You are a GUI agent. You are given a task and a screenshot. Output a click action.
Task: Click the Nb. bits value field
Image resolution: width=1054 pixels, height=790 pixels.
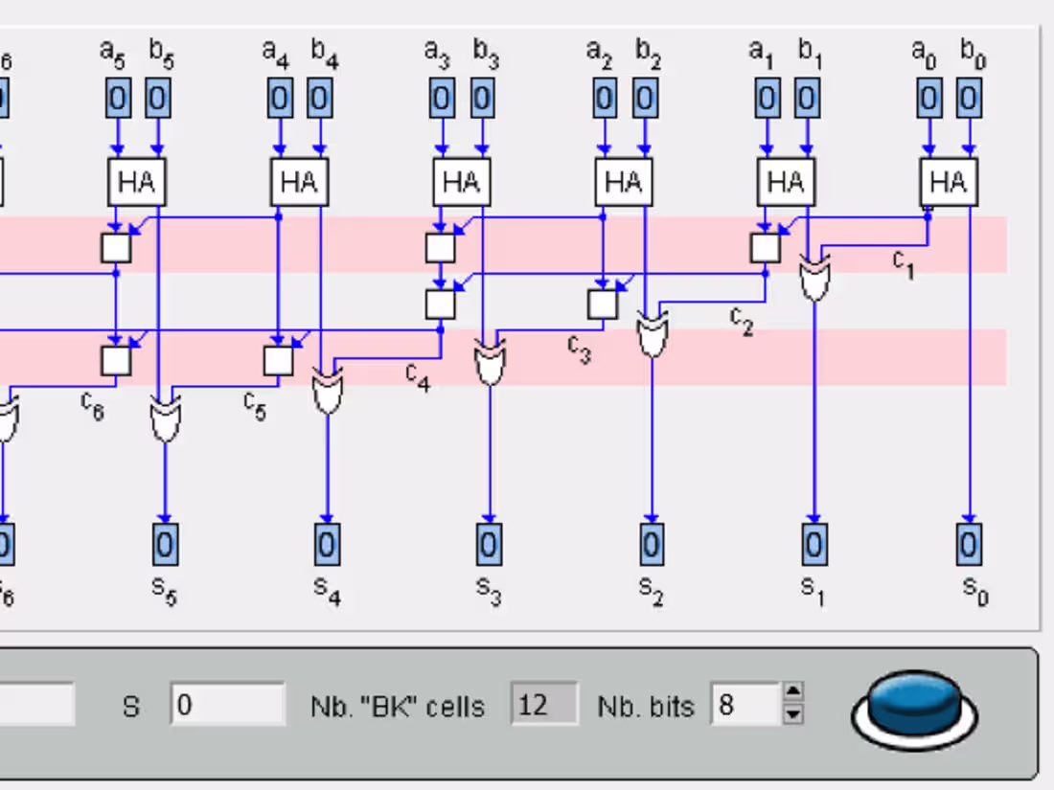[x=745, y=704]
